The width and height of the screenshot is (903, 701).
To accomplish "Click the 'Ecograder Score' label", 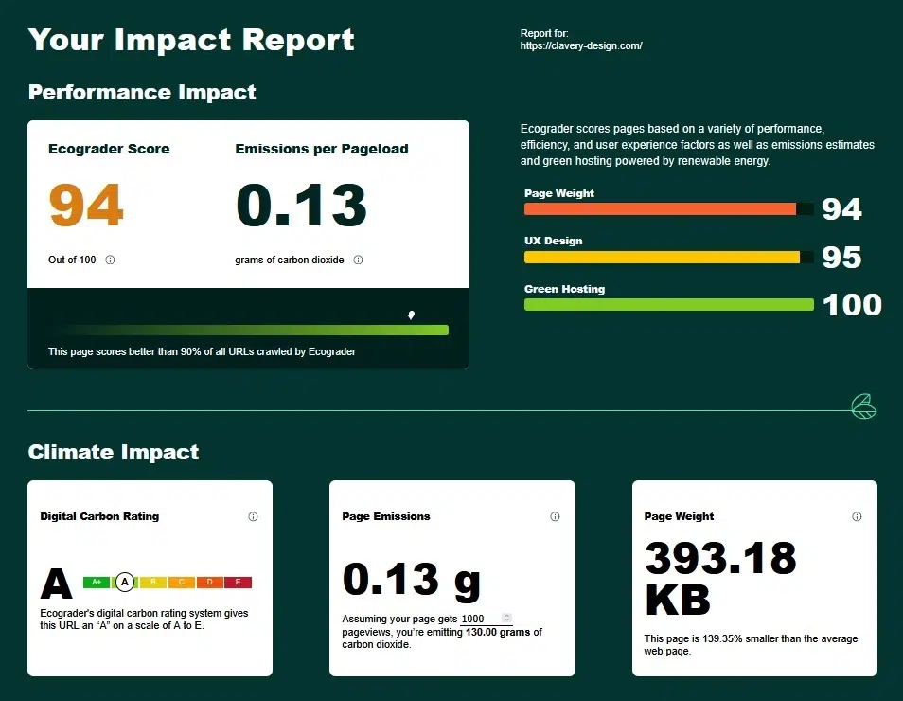I will tap(109, 149).
